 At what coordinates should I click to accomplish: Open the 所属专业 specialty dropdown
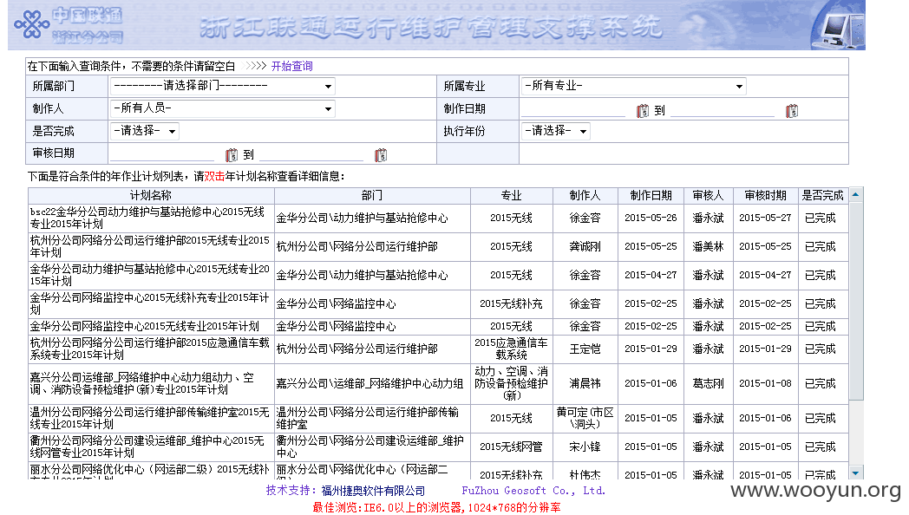tap(634, 87)
